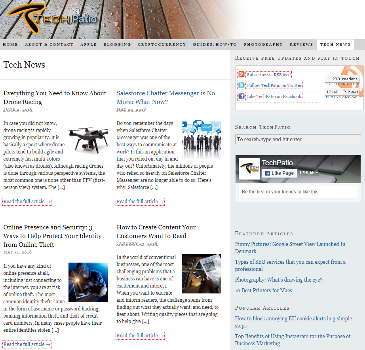The image size is (365, 350).
Task: Read the full Online Theft article
Action: (27, 344)
